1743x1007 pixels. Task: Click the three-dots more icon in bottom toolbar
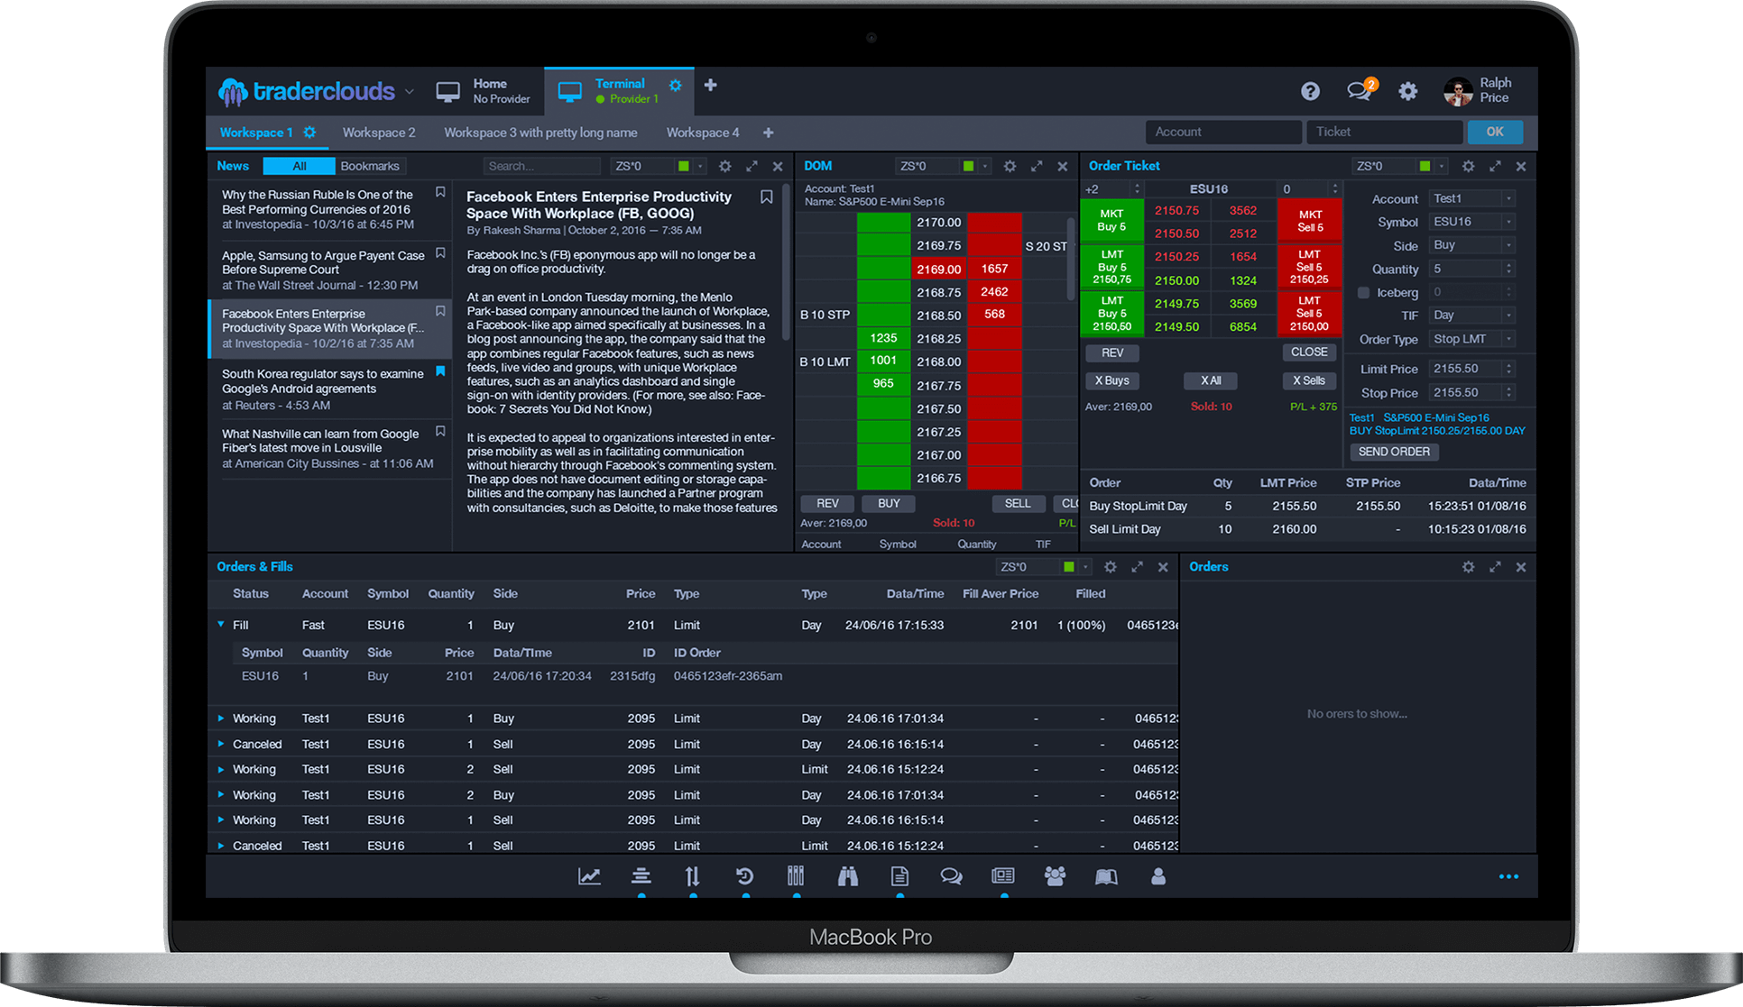coord(1508,876)
